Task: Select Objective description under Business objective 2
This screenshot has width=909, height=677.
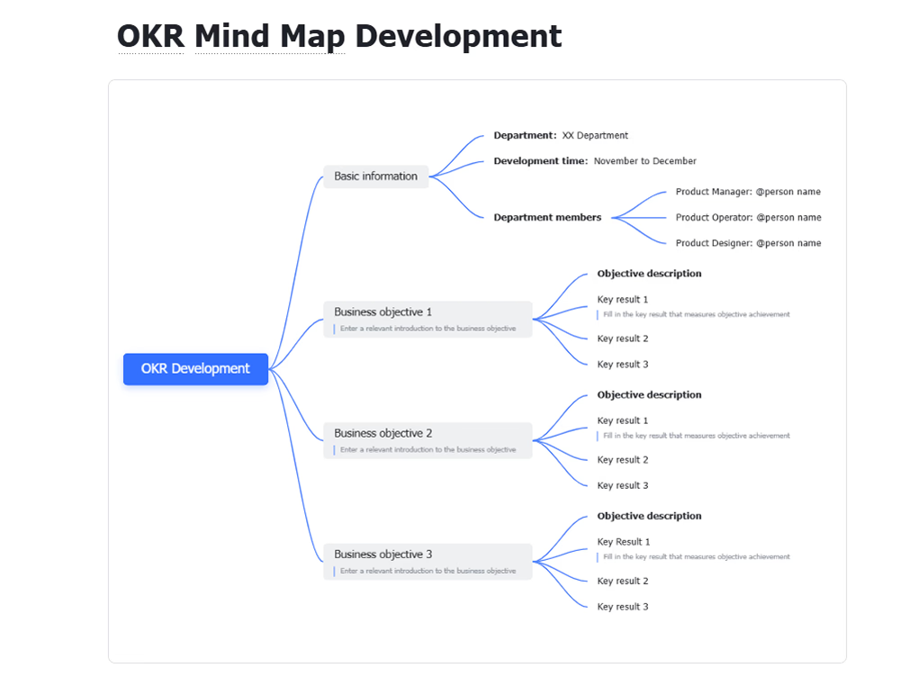Action: (649, 395)
